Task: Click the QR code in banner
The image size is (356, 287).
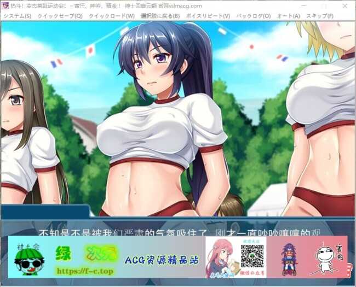Action: pos(252,254)
